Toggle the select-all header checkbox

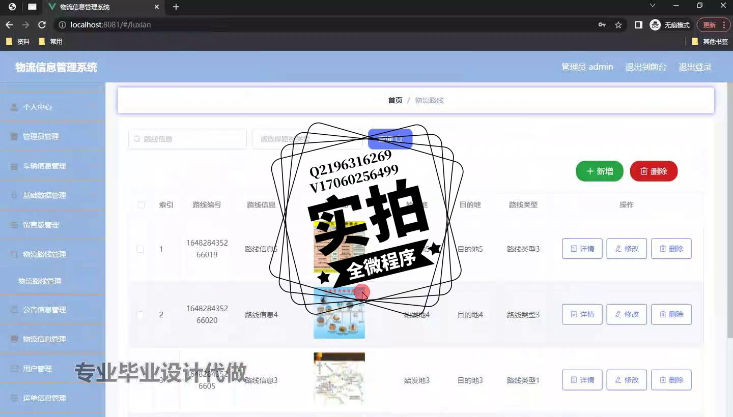tap(141, 205)
